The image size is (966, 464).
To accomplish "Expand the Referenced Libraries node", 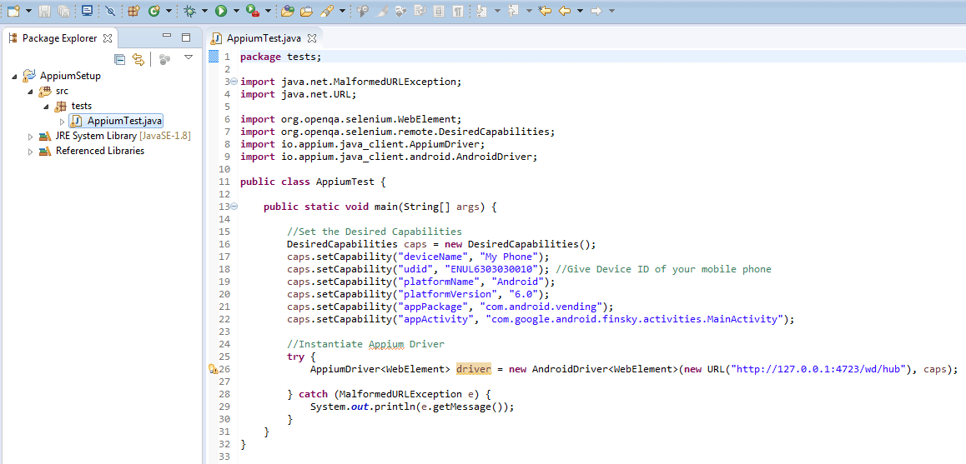I will click(x=31, y=152).
